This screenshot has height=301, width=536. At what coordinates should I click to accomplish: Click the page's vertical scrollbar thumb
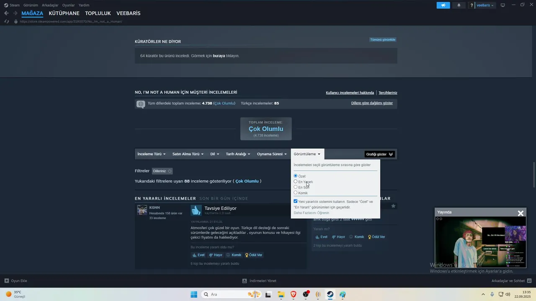(x=533, y=174)
